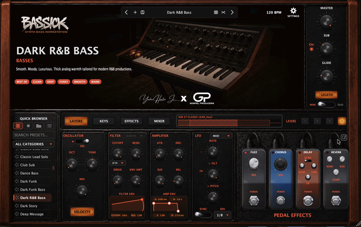Click the 120 BPM tempo display
Image resolution: width=361 pixels, height=227 pixels.
point(274,13)
